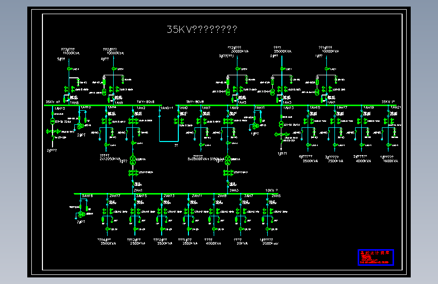Click the "1AH4" feeder label

(112, 107)
